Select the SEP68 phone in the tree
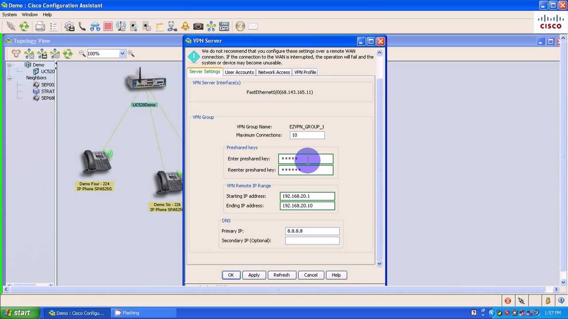This screenshot has height=319, width=568. (44, 98)
